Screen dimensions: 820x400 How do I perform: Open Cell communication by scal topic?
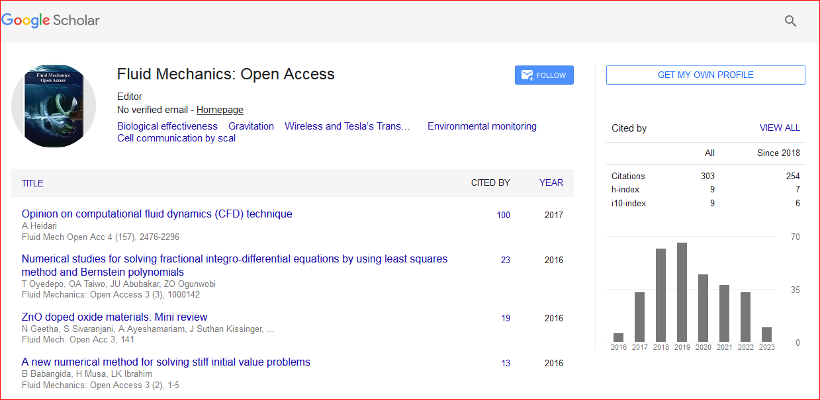(176, 138)
